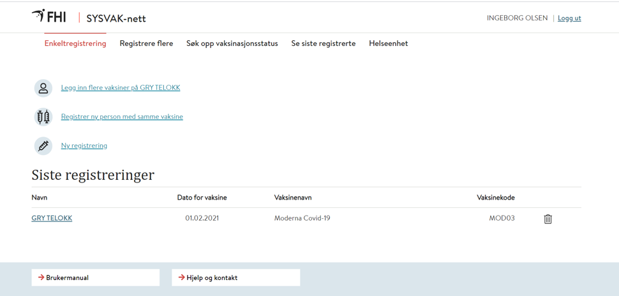The width and height of the screenshot is (619, 296).
Task: Click the person icon beside Legg inn flere vaksiner
Action: click(43, 88)
